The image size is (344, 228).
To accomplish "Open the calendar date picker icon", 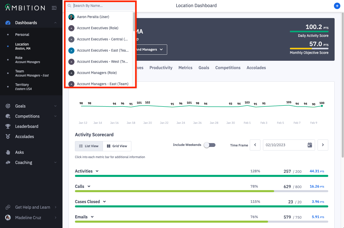I will [x=310, y=145].
